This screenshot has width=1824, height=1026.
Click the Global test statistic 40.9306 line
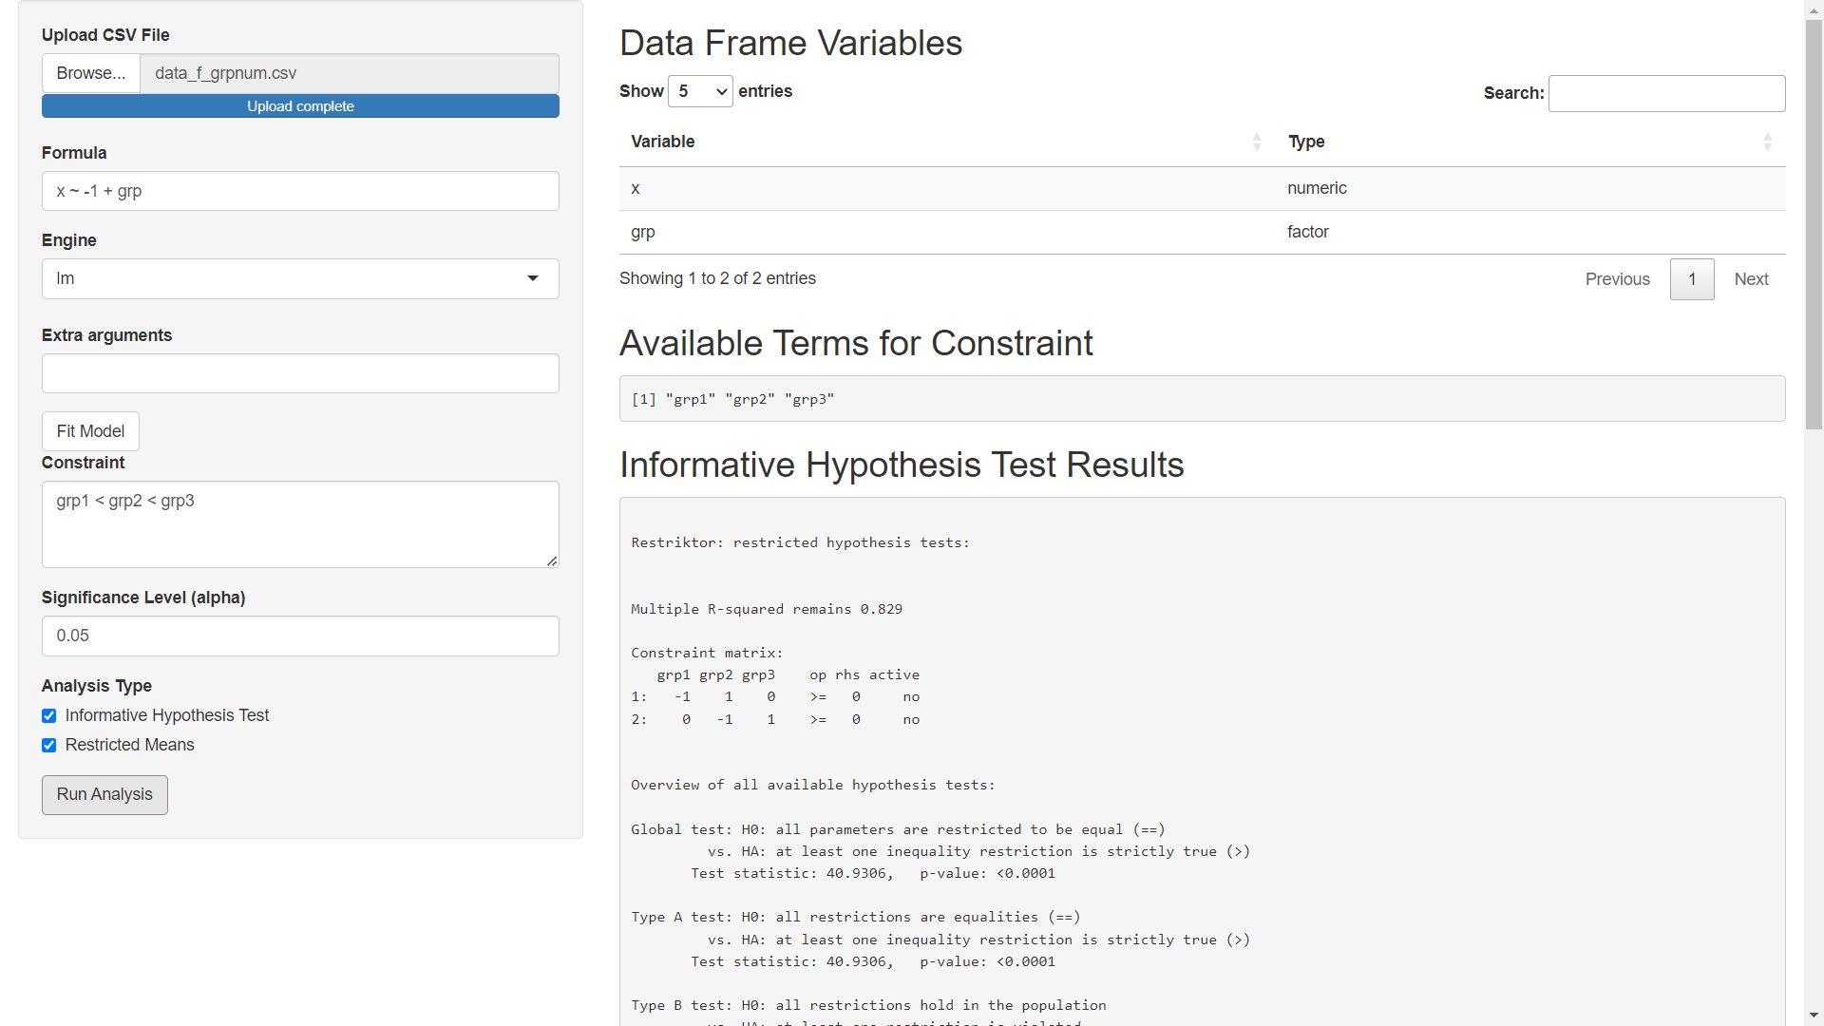[873, 873]
